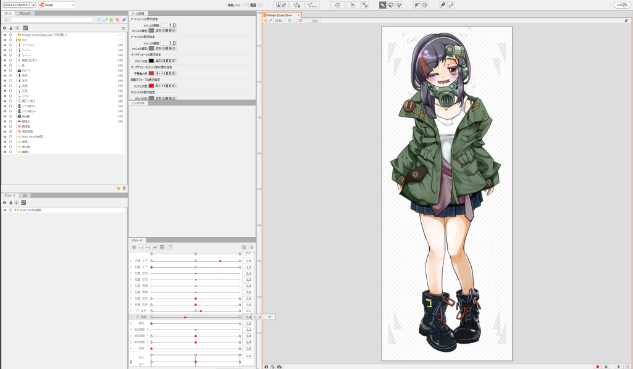This screenshot has height=369, width=633.
Task: Set edit level to 1
Action: click(246, 5)
